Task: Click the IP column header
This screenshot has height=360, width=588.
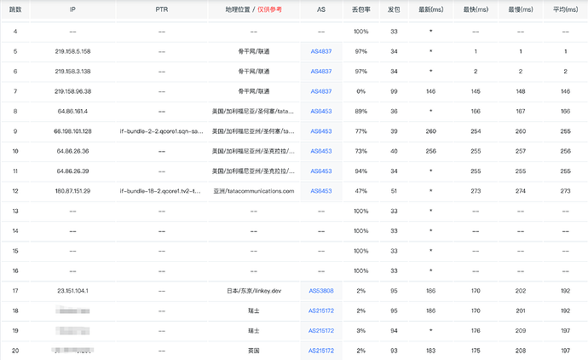Action: pos(72,9)
